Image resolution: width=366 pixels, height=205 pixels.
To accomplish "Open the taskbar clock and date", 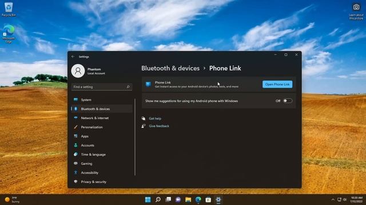I will coord(356,199).
